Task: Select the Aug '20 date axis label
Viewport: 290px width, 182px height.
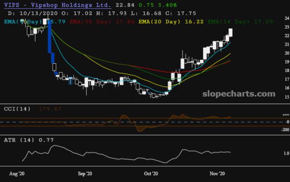Action: pos(16,174)
